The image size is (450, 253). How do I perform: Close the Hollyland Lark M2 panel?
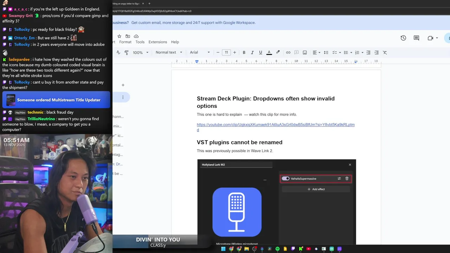[350, 164]
